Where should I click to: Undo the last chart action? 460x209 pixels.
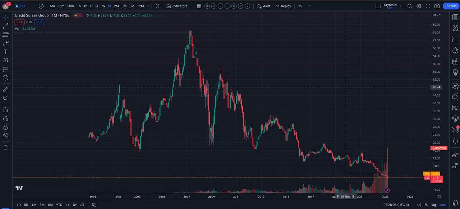pyautogui.click(x=300, y=6)
